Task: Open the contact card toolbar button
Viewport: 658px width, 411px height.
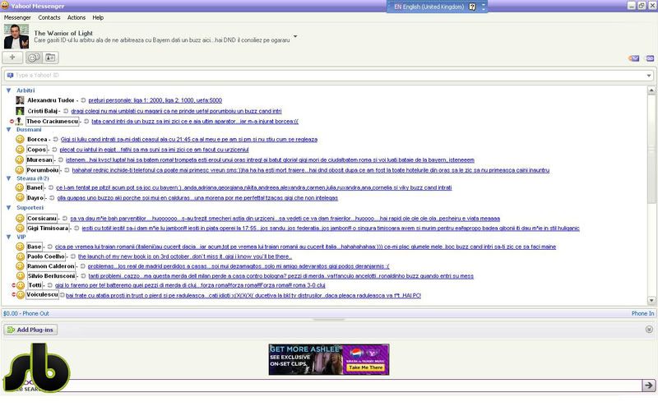Action: point(50,58)
